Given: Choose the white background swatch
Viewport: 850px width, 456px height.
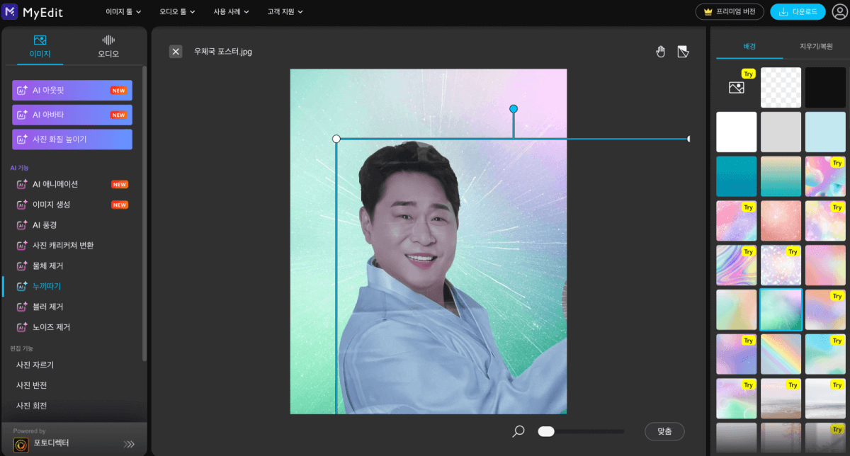Looking at the screenshot, I should coord(737,132).
